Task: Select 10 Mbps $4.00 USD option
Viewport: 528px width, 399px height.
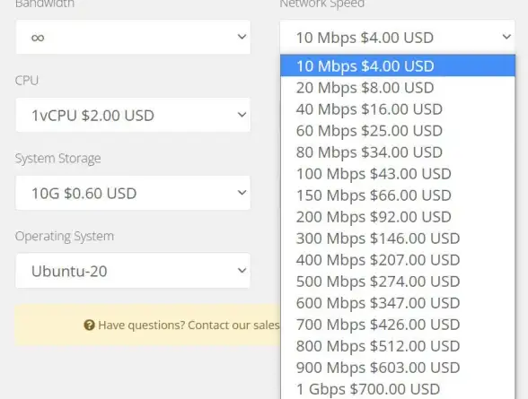Action: click(x=398, y=65)
